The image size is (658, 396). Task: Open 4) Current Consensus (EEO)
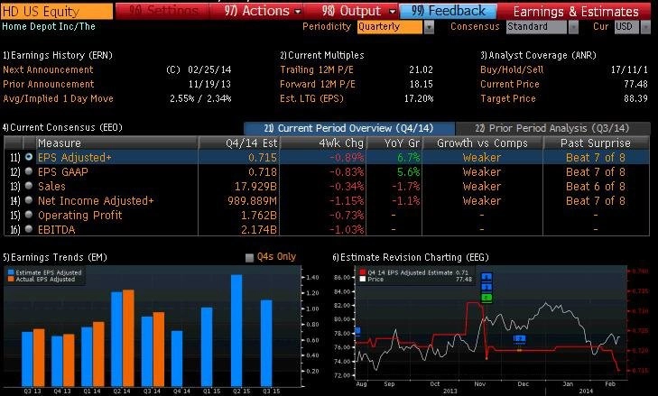[x=62, y=127]
